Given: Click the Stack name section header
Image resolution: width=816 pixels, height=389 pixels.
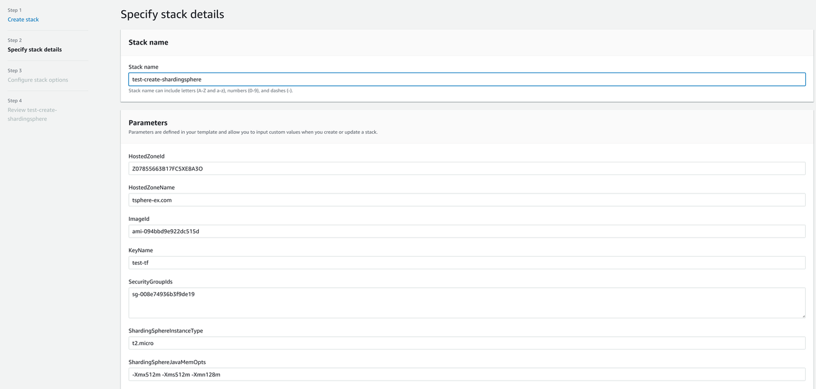Looking at the screenshot, I should tap(148, 43).
